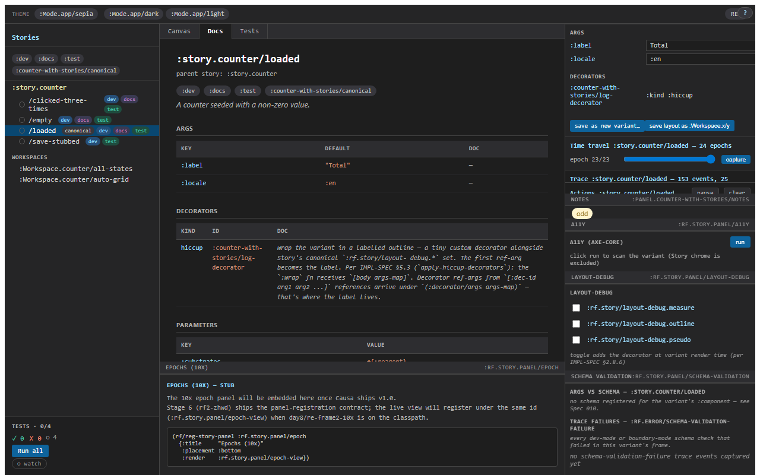This screenshot has width=760, height=475.
Task: Collapse the EPOCHS (10X) panel header
Action: pos(362,368)
